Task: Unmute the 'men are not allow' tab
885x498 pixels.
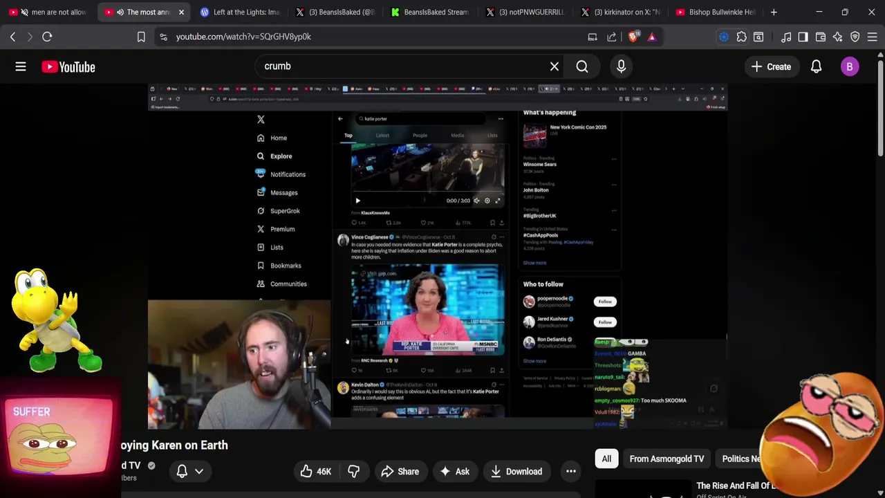Action: click(x=25, y=12)
